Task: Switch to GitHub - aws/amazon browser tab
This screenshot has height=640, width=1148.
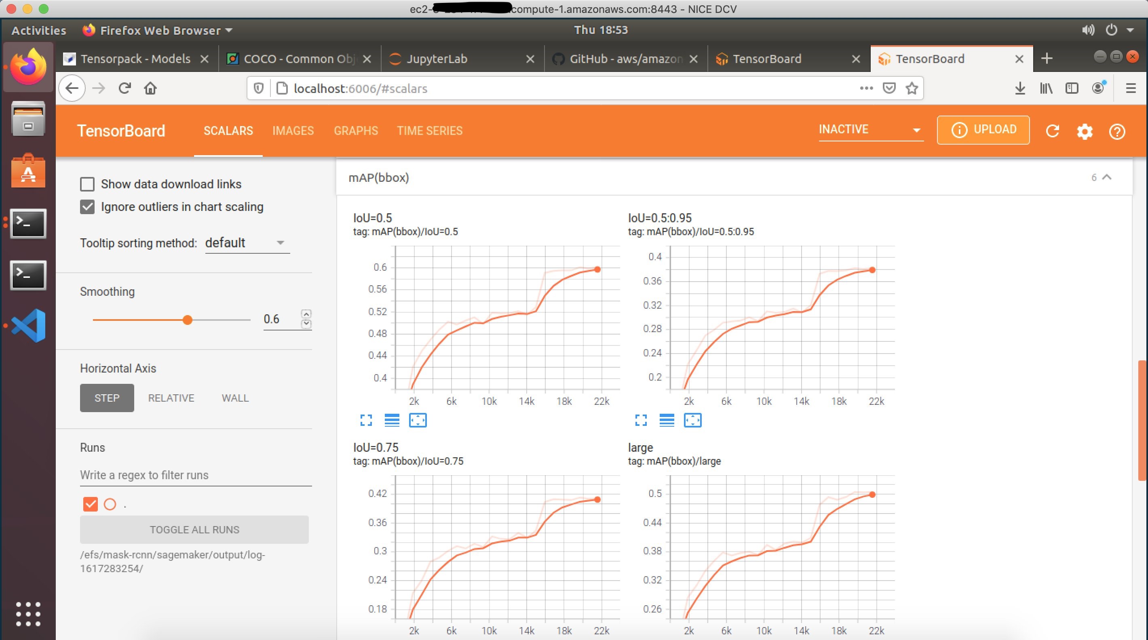Action: [625, 58]
